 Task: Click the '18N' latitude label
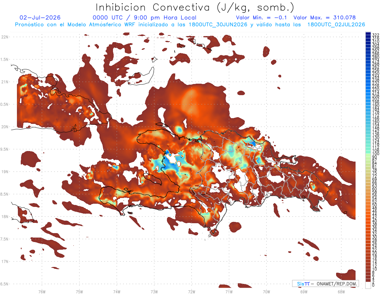click(4, 216)
